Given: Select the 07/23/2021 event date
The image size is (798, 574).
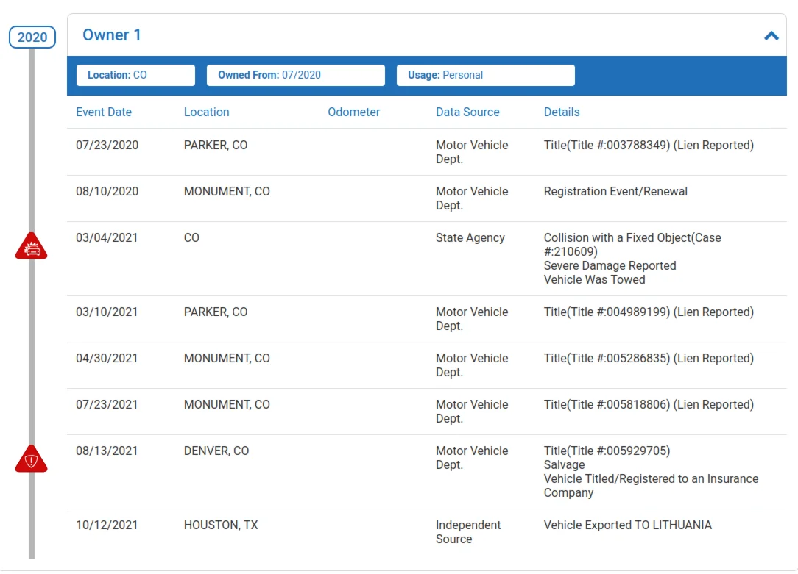Looking at the screenshot, I should (x=107, y=404).
